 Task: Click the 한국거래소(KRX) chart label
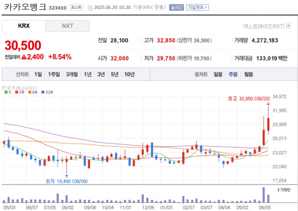(x=19, y=88)
